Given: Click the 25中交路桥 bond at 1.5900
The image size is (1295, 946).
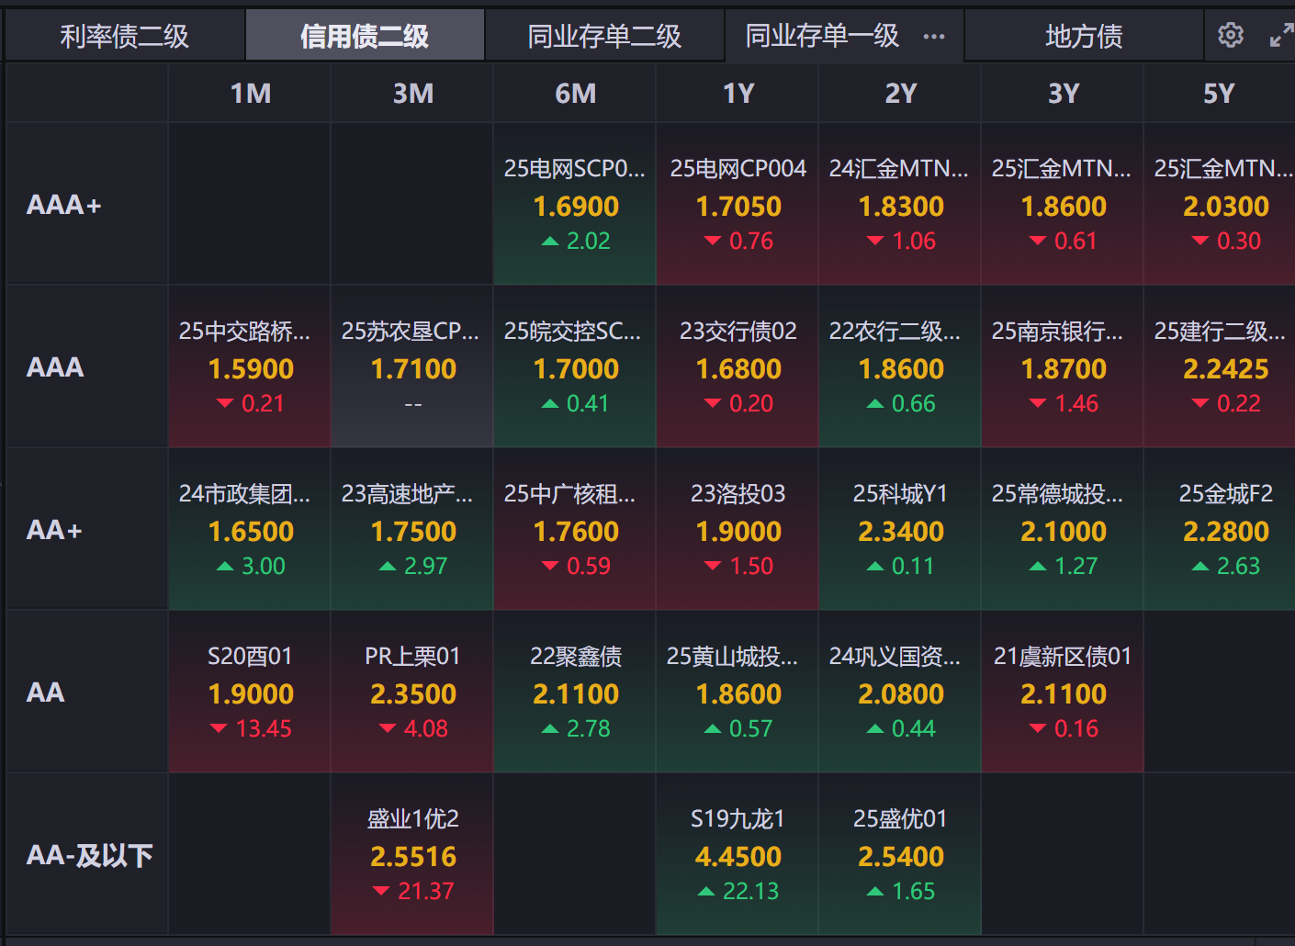Looking at the screenshot, I should coord(250,366).
